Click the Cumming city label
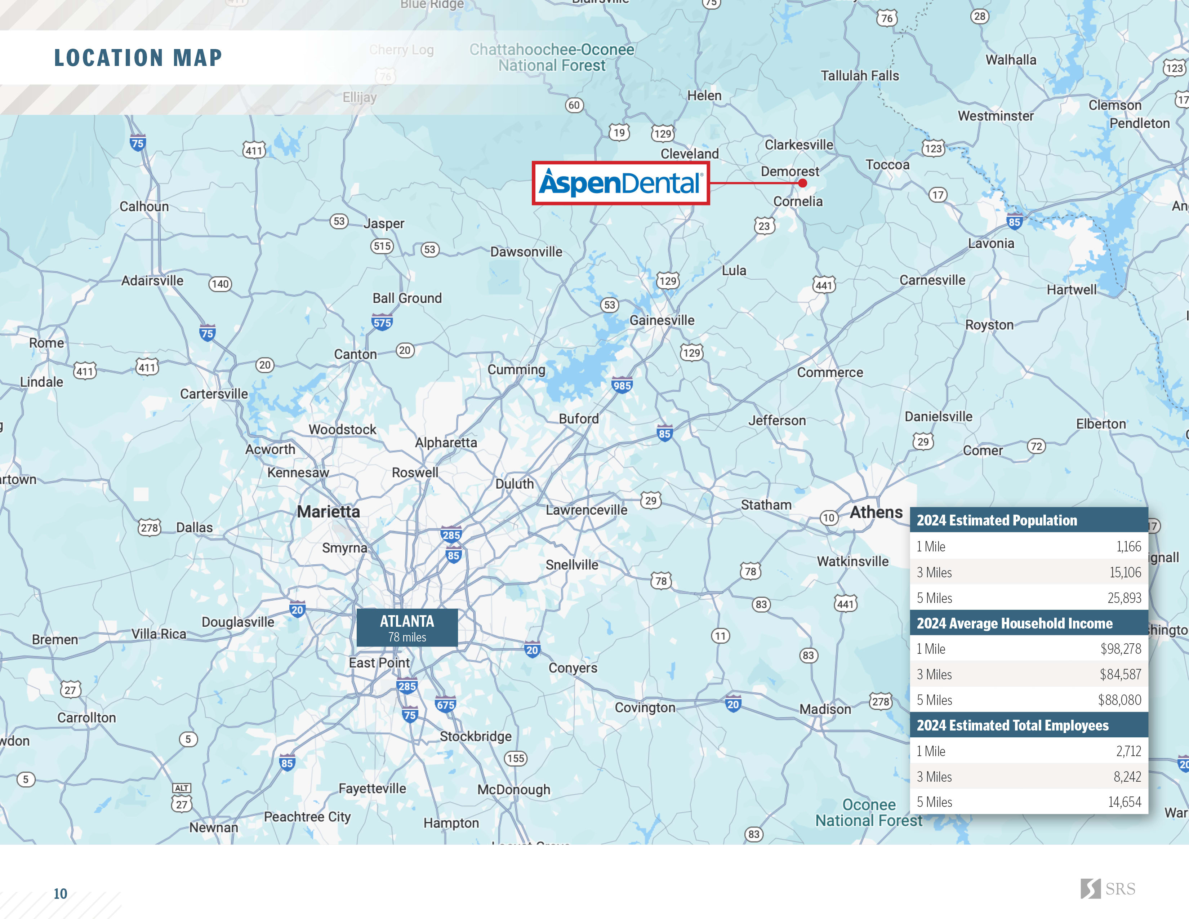 [x=516, y=370]
